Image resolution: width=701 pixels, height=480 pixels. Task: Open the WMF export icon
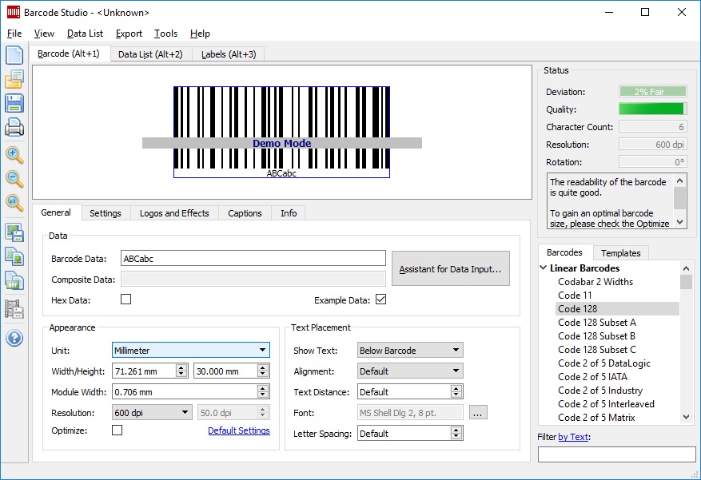[14, 281]
